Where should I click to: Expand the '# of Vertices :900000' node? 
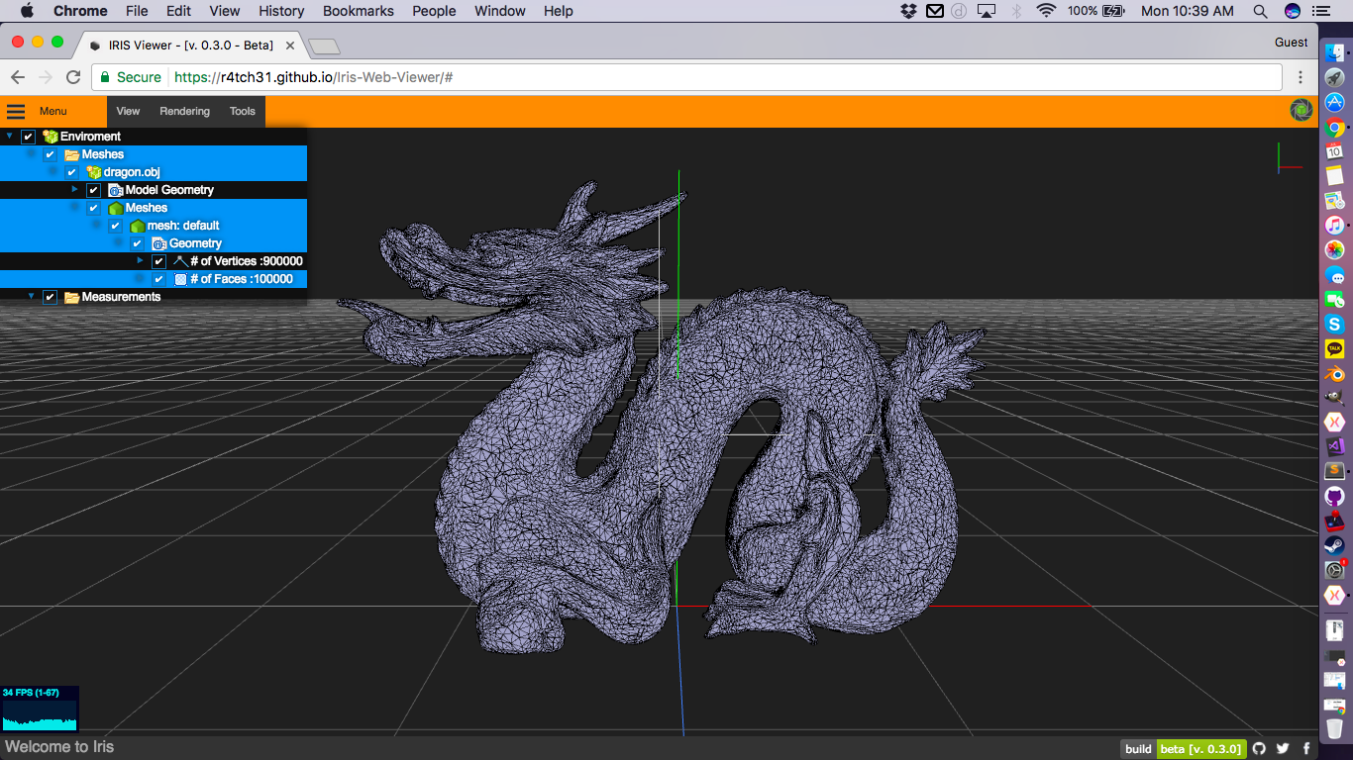click(141, 260)
